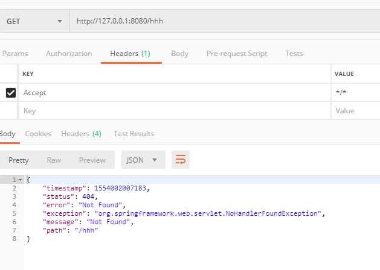Click the "status" key text
The width and height of the screenshot is (380, 270).
[58, 196]
